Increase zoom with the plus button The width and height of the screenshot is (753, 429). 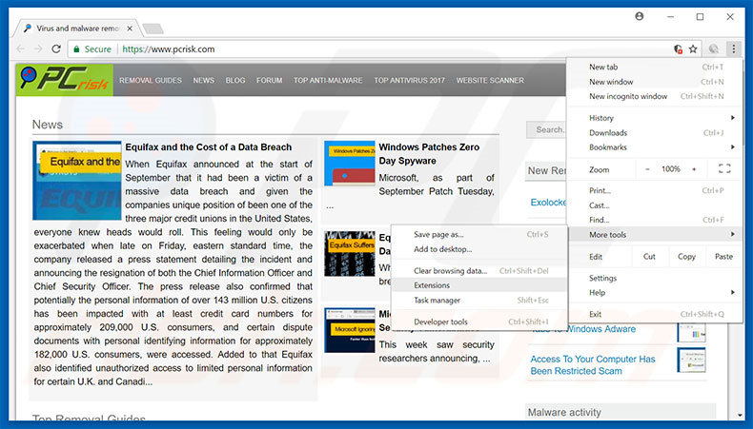(694, 169)
